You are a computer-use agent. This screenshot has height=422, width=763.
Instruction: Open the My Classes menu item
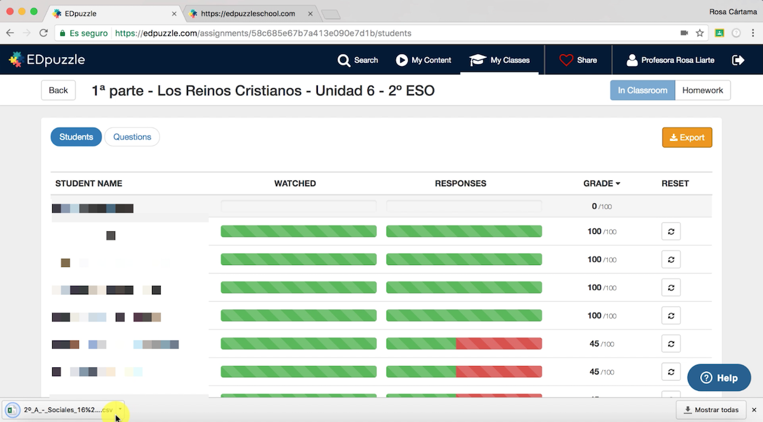pyautogui.click(x=500, y=60)
